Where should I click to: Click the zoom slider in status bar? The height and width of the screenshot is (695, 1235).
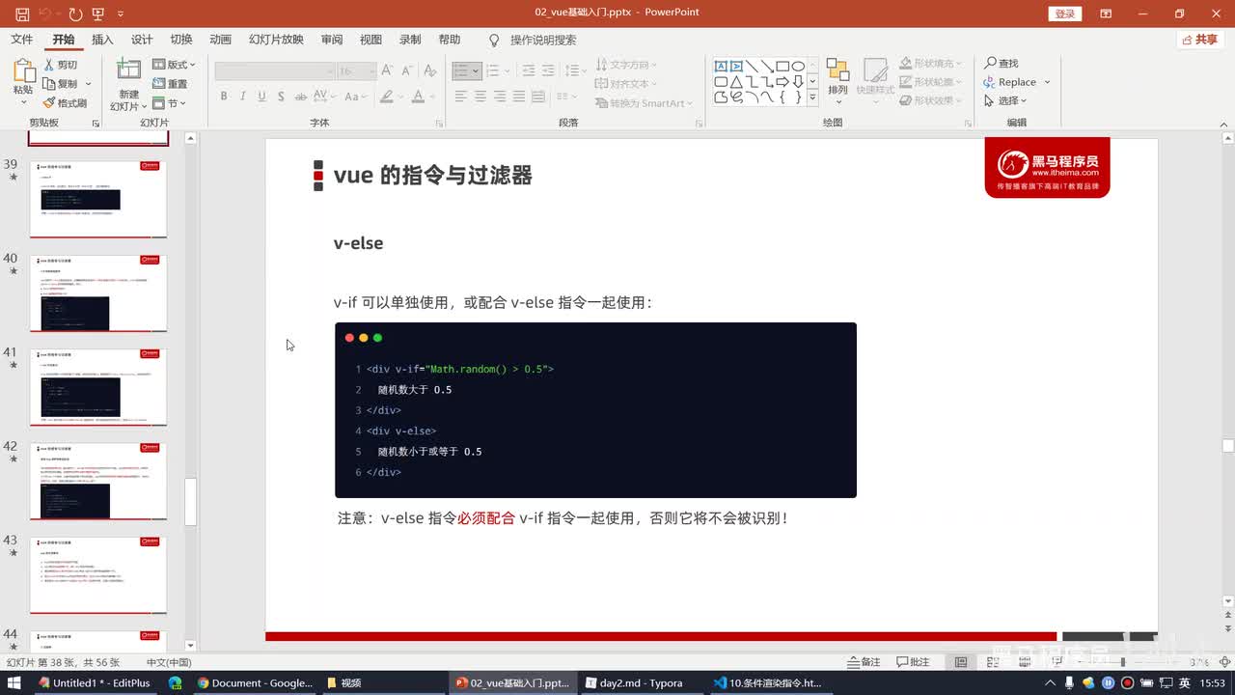(x=1122, y=662)
